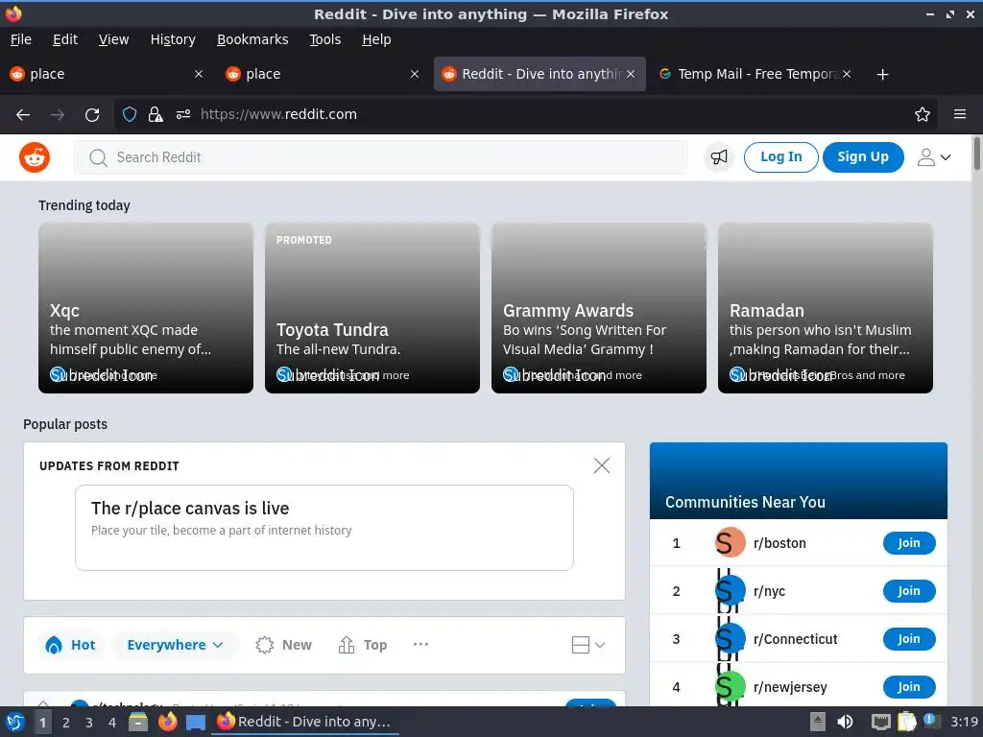The height and width of the screenshot is (737, 983).
Task: Go back with the browser back arrow
Action: pyautogui.click(x=23, y=115)
